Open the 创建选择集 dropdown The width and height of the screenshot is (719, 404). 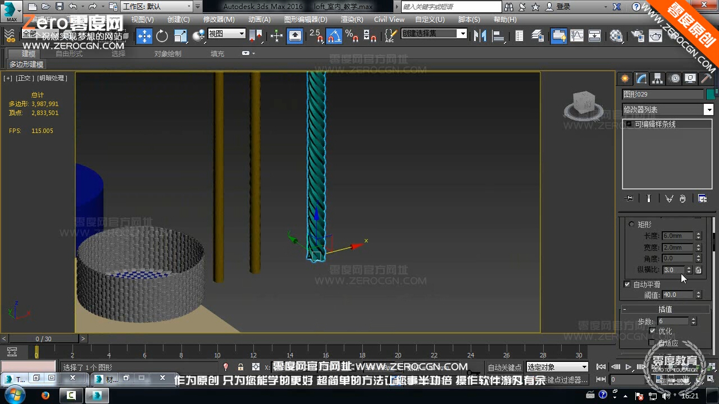tap(434, 34)
